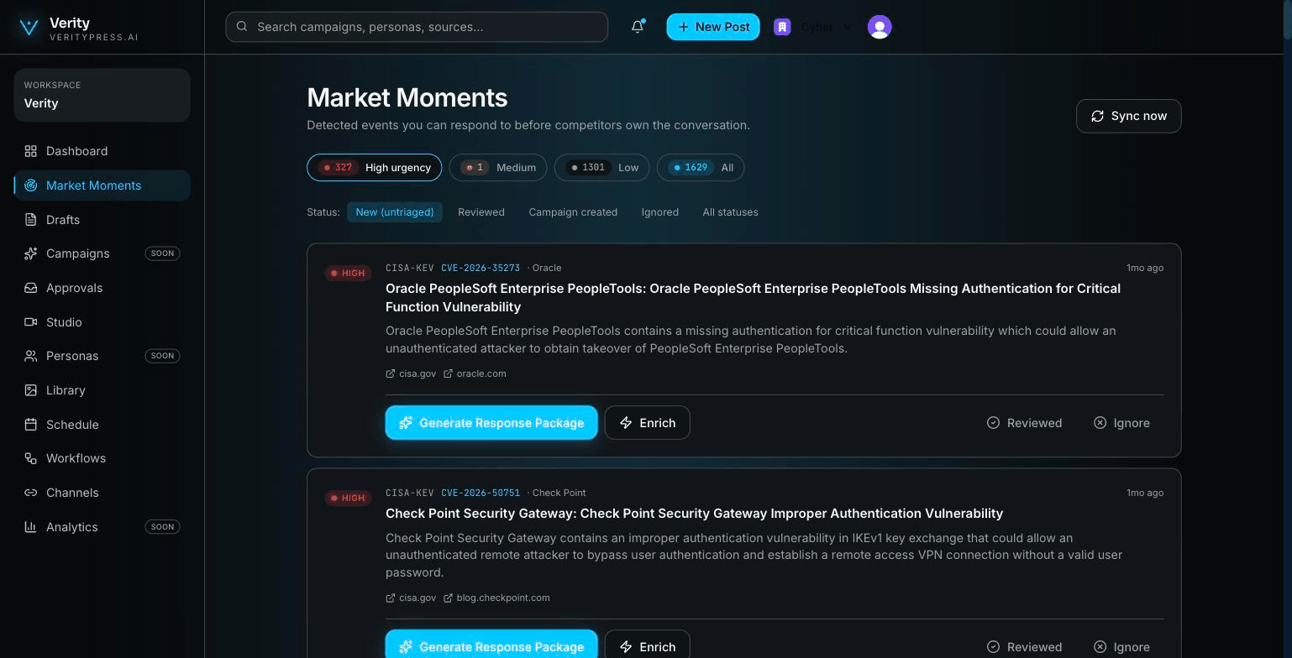Click the Oracle PeopleSoft Enterprise PeopleTools moment title
Image resolution: width=1292 pixels, height=658 pixels.
(753, 297)
